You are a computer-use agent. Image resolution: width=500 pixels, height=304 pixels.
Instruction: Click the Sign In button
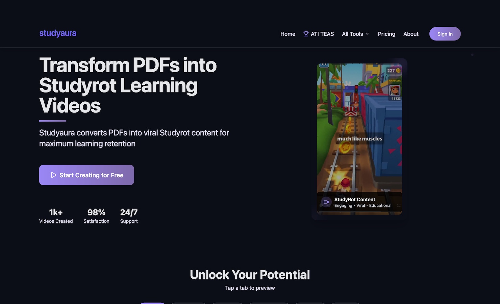(x=445, y=34)
